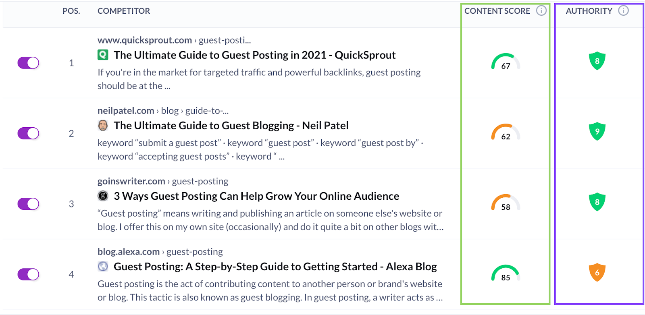This screenshot has height=315, width=645.
Task: Click the orange authority shield showing 6
Action: tap(597, 272)
